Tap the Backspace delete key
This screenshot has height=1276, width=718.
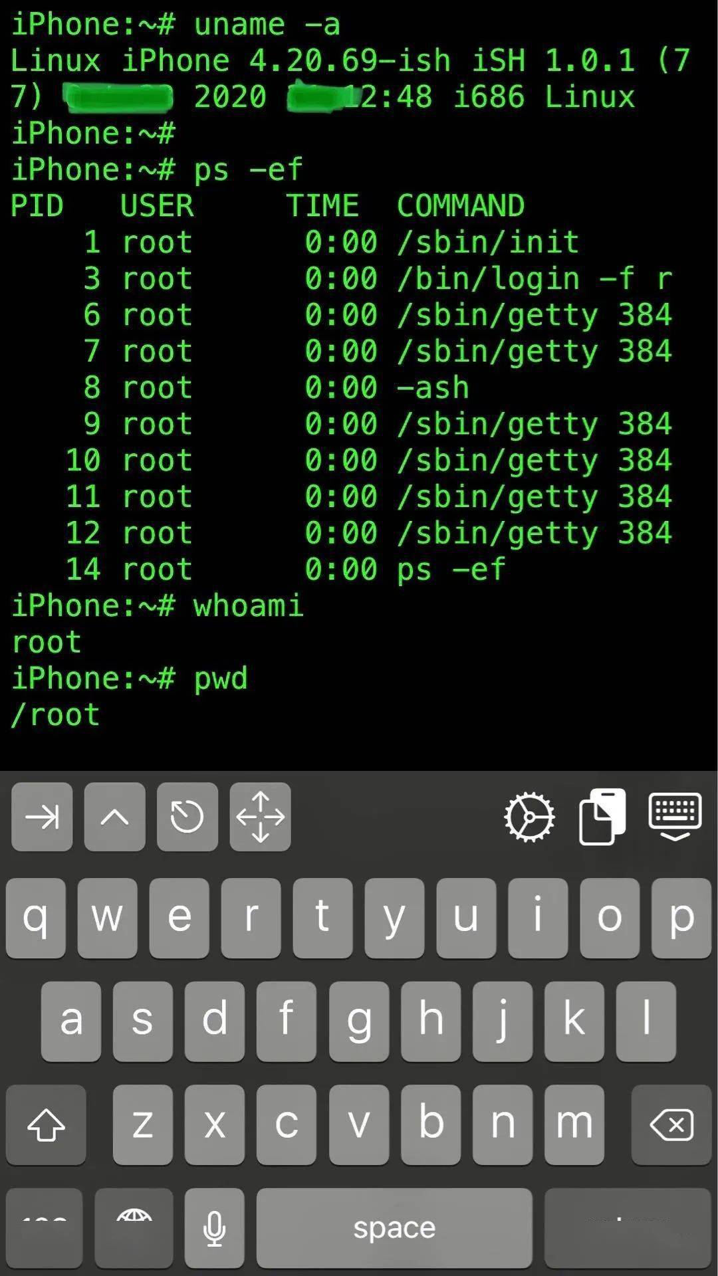671,1124
